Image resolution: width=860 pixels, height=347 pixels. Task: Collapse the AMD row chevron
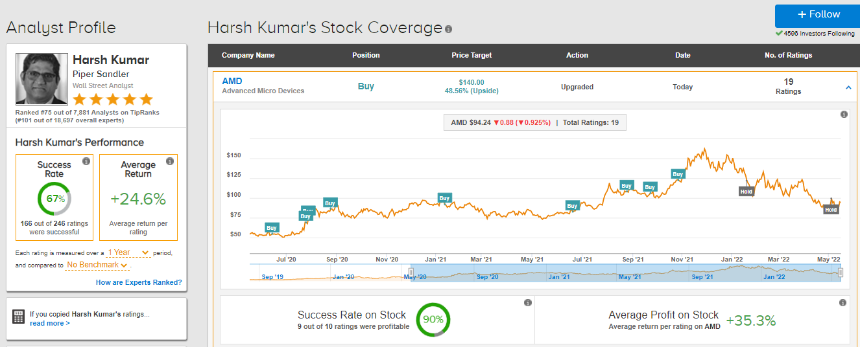point(848,87)
